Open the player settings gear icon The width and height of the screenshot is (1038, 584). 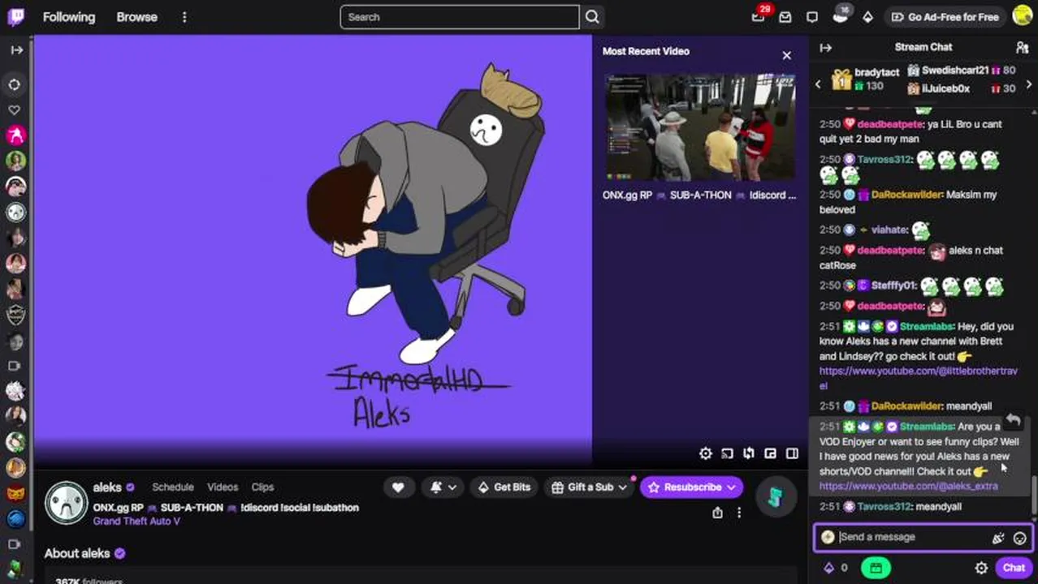(706, 453)
